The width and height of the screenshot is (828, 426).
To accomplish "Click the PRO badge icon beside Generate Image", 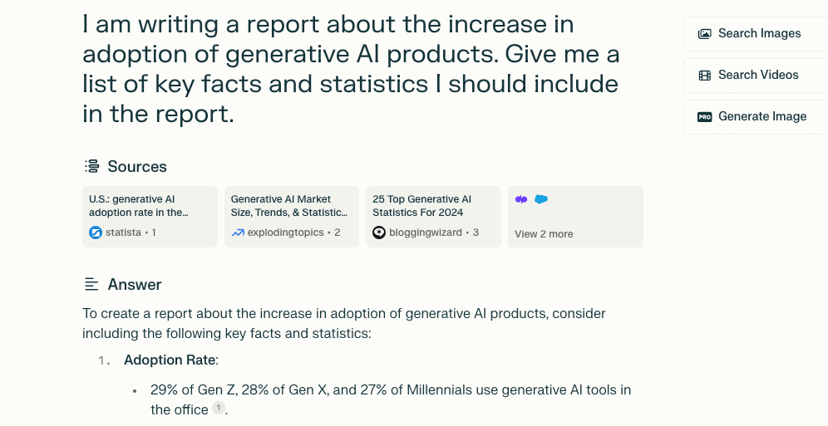I will pos(705,117).
